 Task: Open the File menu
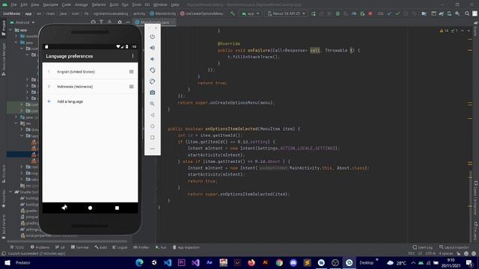[x=13, y=4]
